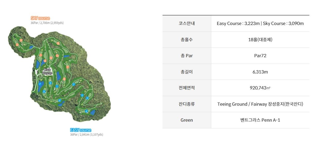Image resolution: width=314 pixels, height=150 pixels.
Task: Click the 총 Par table header cell
Action: click(x=187, y=56)
